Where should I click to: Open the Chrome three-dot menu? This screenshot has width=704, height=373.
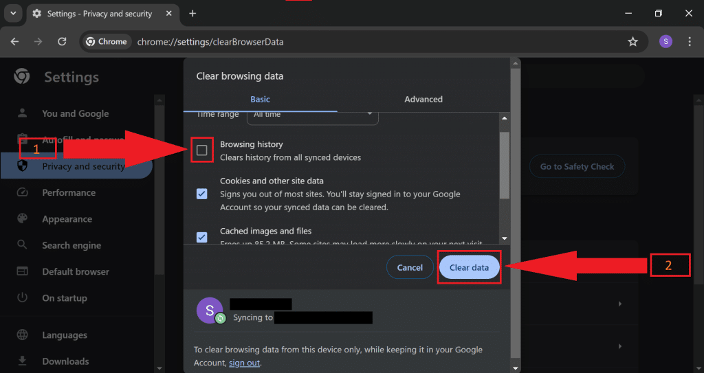tap(690, 42)
